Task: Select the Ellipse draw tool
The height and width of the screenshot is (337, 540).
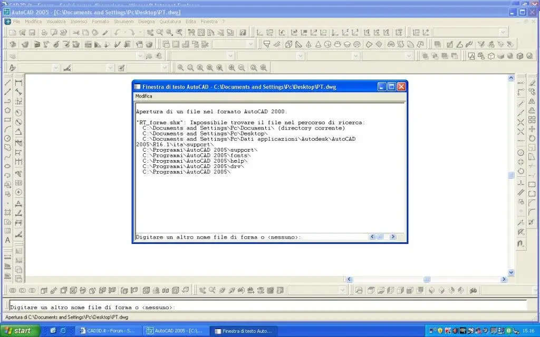Action: click(7, 166)
